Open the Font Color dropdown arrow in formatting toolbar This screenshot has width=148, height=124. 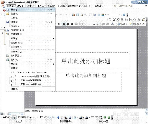[115, 24]
